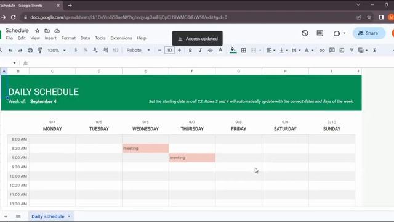Open version history clock icon
The width and height of the screenshot is (394, 222).
pyautogui.click(x=305, y=33)
